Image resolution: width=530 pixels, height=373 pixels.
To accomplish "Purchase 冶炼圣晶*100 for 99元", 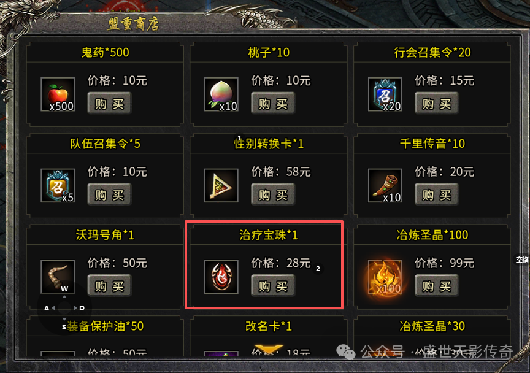I will coord(436,286).
